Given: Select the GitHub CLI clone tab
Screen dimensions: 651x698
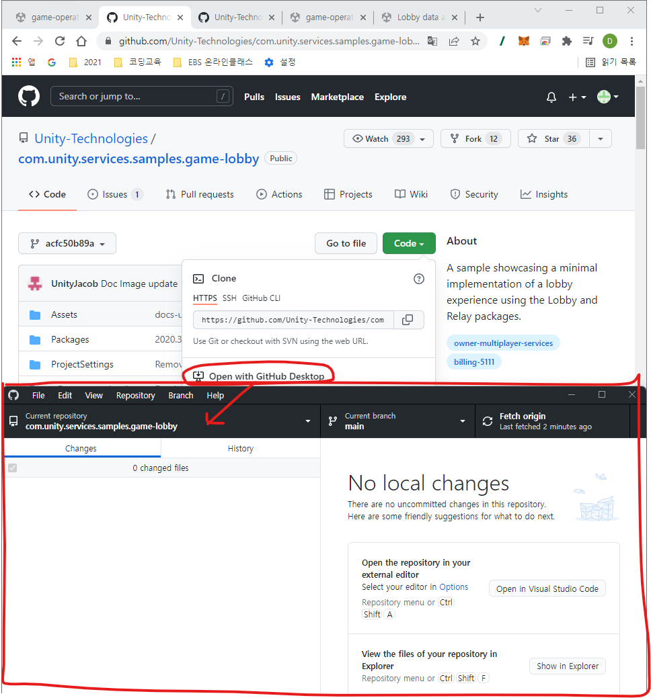Looking at the screenshot, I should pos(261,298).
